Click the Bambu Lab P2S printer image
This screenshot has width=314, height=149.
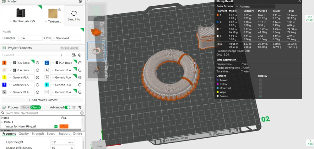click(x=21, y=13)
